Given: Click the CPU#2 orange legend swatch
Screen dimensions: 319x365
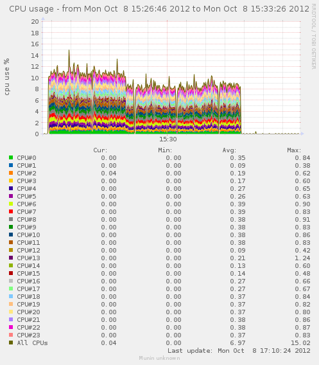Looking at the screenshot, I should pos(11,173).
